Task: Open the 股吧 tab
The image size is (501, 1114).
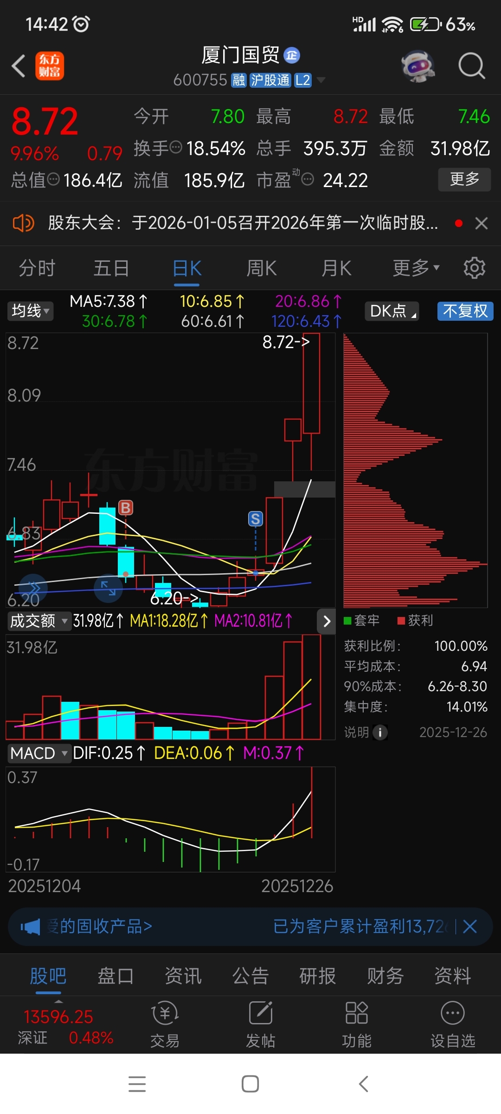Action: (48, 976)
